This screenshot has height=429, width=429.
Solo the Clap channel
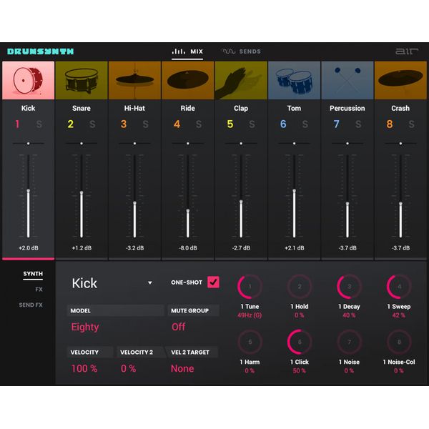(252, 124)
